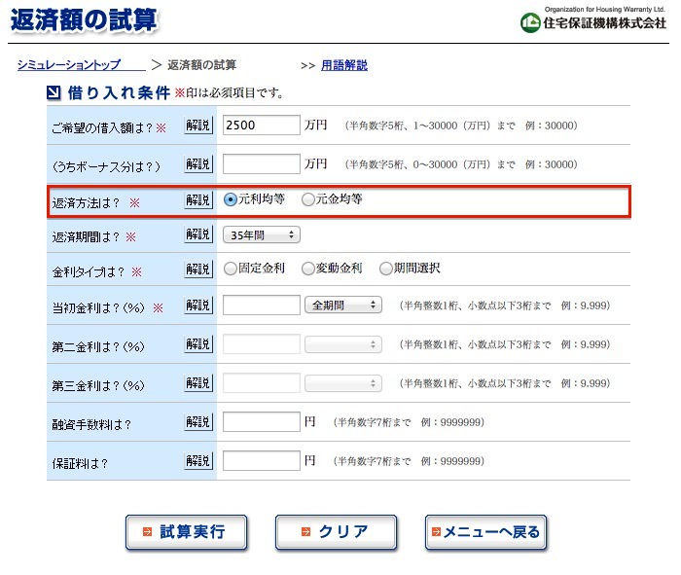Image resolution: width=681 pixels, height=575 pixels.
Task: Open 解説 for うちボーナス分
Action: click(198, 164)
